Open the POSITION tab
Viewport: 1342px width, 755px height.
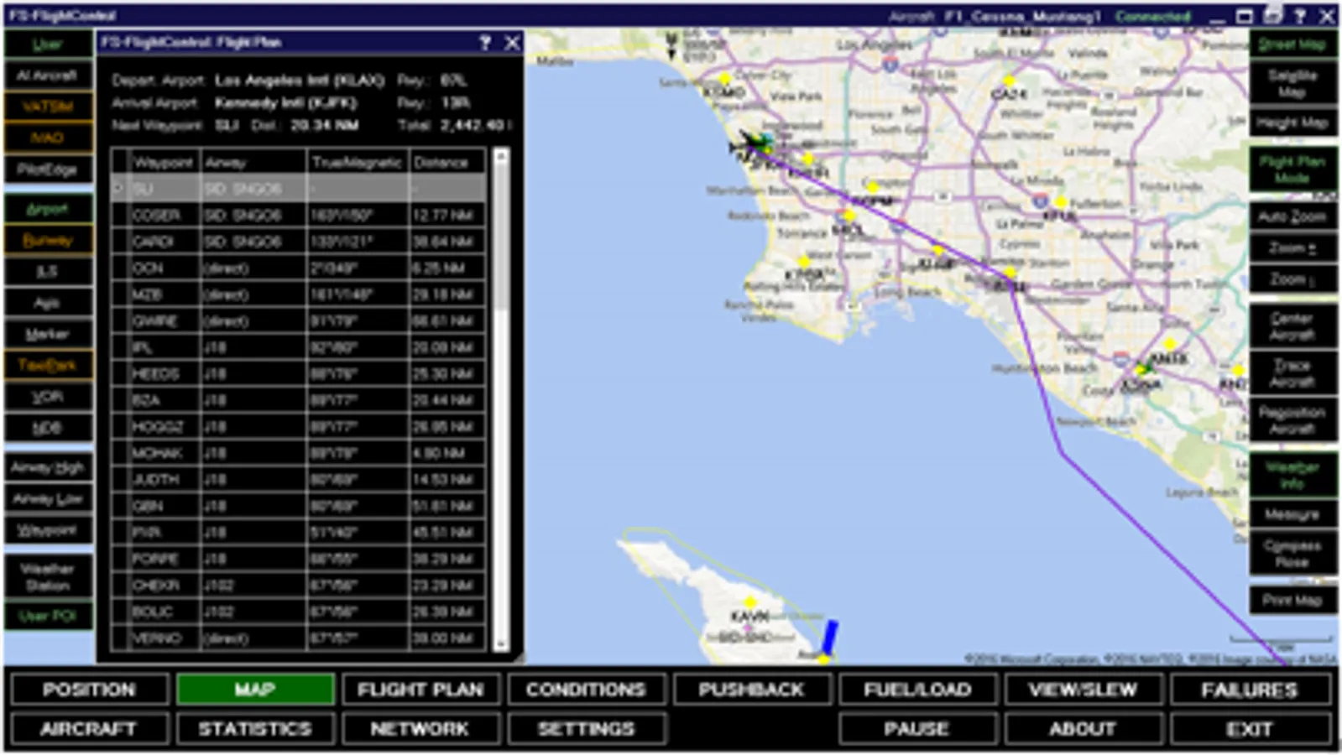(x=89, y=690)
